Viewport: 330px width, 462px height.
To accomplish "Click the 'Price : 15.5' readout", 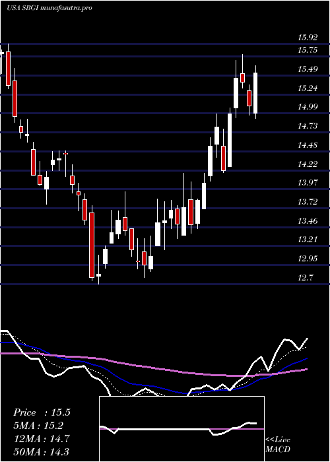I will click(42, 412).
